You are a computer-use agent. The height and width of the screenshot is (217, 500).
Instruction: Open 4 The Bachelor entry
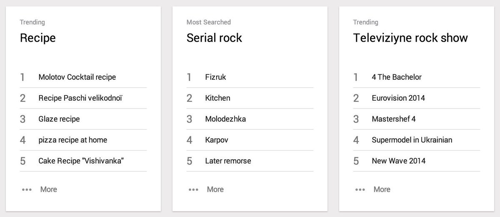tap(396, 77)
